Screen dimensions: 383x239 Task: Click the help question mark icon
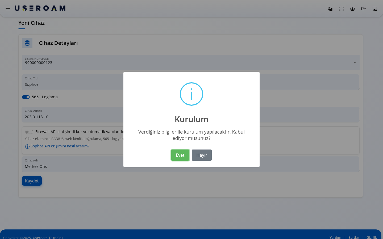point(27,146)
